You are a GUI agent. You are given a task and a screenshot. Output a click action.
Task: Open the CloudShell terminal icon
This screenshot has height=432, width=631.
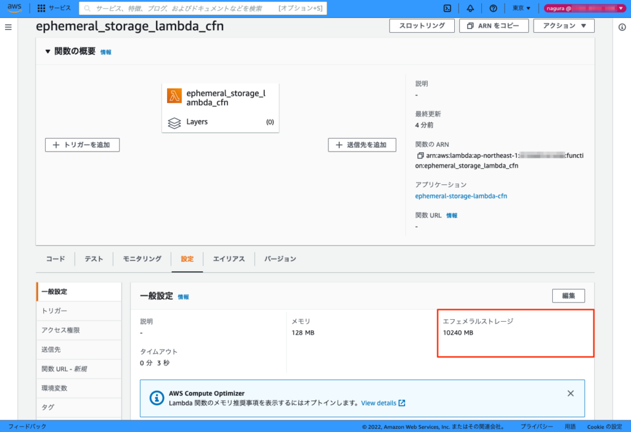point(447,8)
